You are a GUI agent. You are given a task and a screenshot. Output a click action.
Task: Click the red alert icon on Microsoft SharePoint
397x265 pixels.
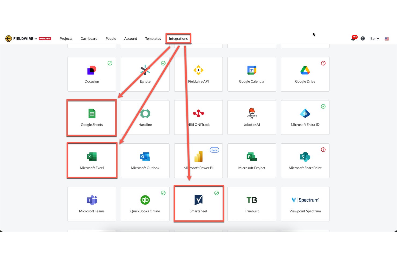(323, 150)
